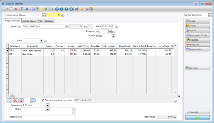
Task: Click lookup icon beside dossier number 17
Action: (63, 16)
